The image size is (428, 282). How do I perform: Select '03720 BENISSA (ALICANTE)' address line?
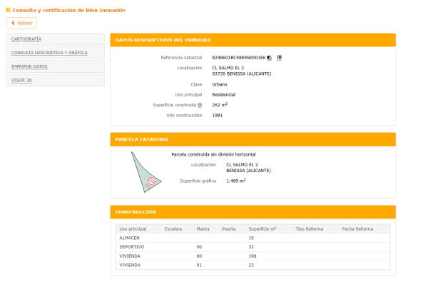(242, 74)
